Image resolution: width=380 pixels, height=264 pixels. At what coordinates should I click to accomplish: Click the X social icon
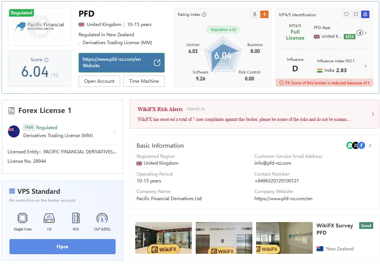pos(355,145)
